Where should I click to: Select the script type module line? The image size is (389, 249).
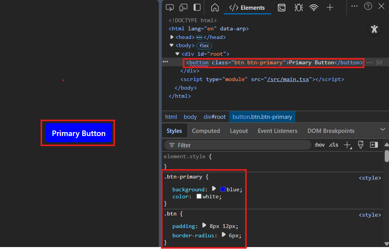262,79
